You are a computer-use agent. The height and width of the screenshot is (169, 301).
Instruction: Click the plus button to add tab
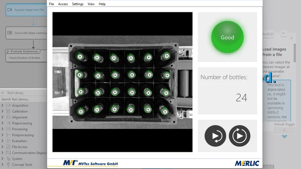point(283,34)
